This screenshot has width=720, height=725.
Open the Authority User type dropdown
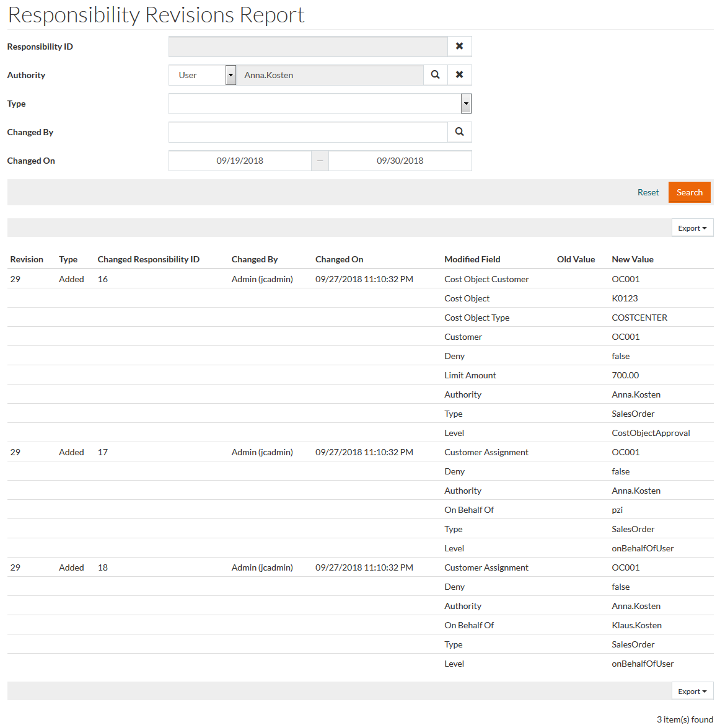pyautogui.click(x=230, y=75)
